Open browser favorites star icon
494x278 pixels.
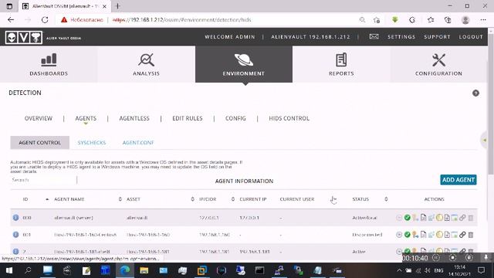[x=431, y=20]
